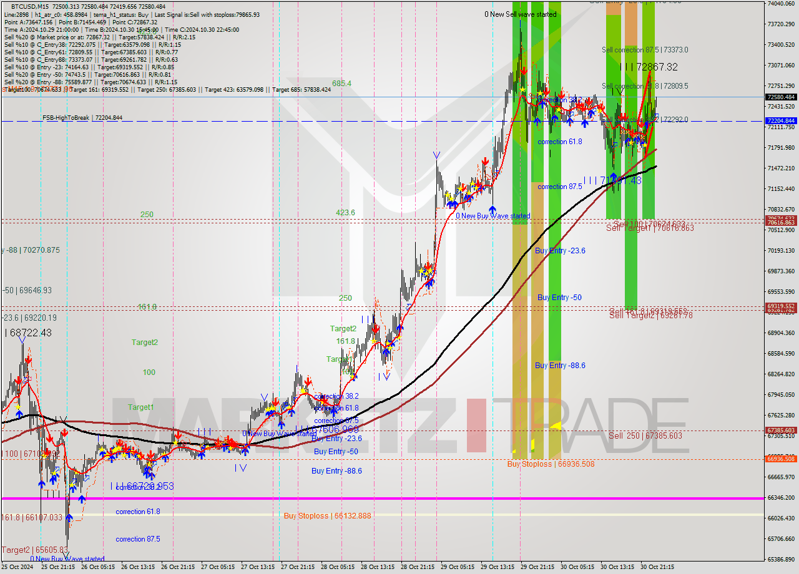Select the '27 Oct 13:15' time axis label
This screenshot has width=799, height=574.
click(257, 567)
